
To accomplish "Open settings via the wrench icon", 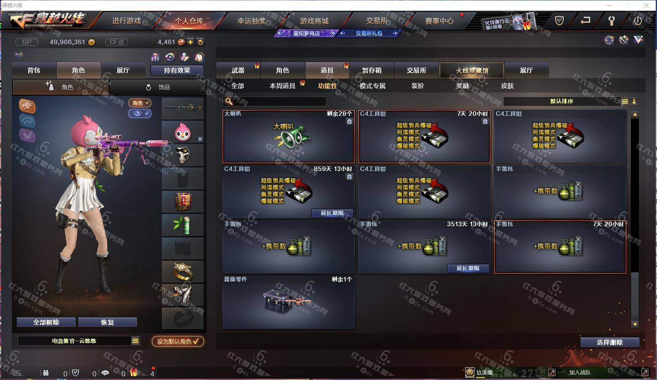I will tap(611, 20).
